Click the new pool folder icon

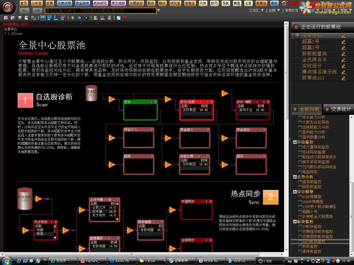6,18
